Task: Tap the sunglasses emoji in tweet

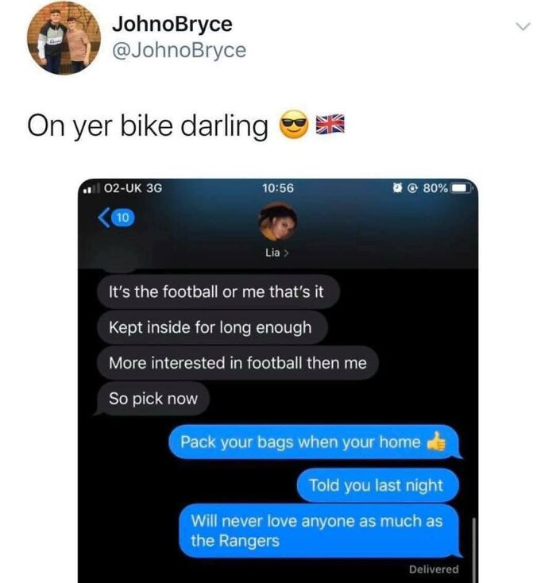Action: click(x=293, y=125)
